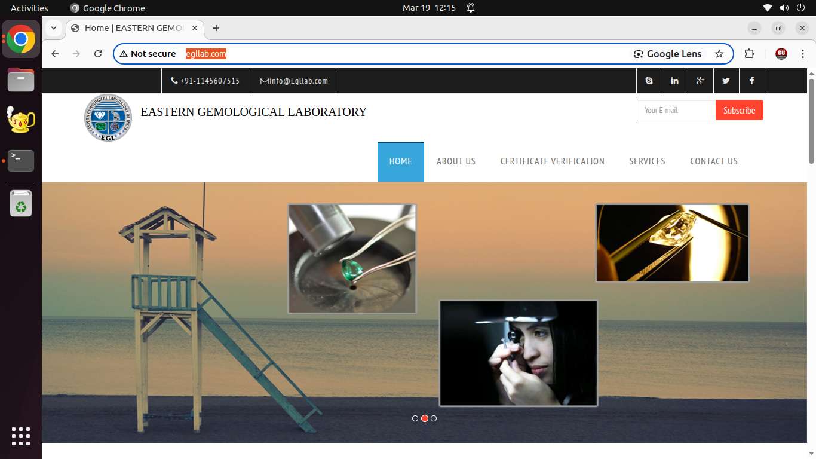Click the page vertical scrollbar
The width and height of the screenshot is (816, 459).
811,120
